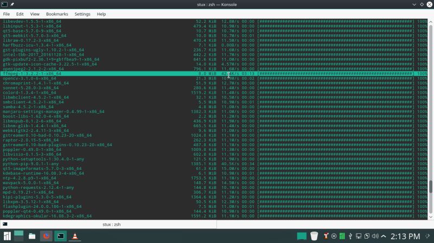Open the Edit menu
434x243 pixels.
point(20,14)
